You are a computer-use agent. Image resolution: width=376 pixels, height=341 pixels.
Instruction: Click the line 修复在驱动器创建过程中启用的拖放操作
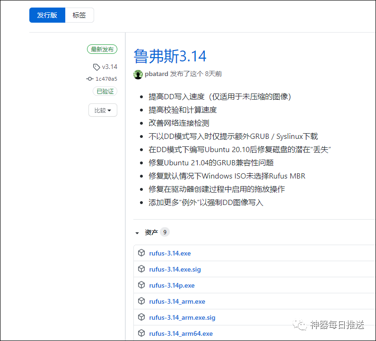pyautogui.click(x=217, y=189)
